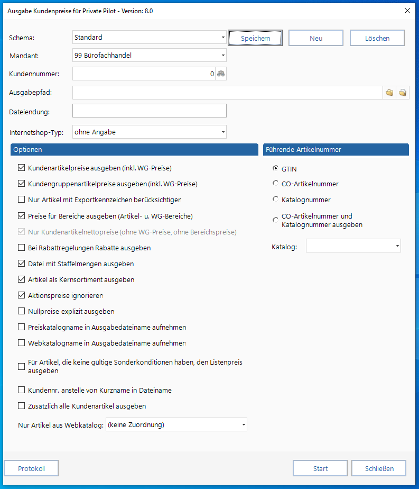Image resolution: width=419 pixels, height=489 pixels.
Task: Choose Katalognummer as leading article number
Action: click(x=275, y=200)
